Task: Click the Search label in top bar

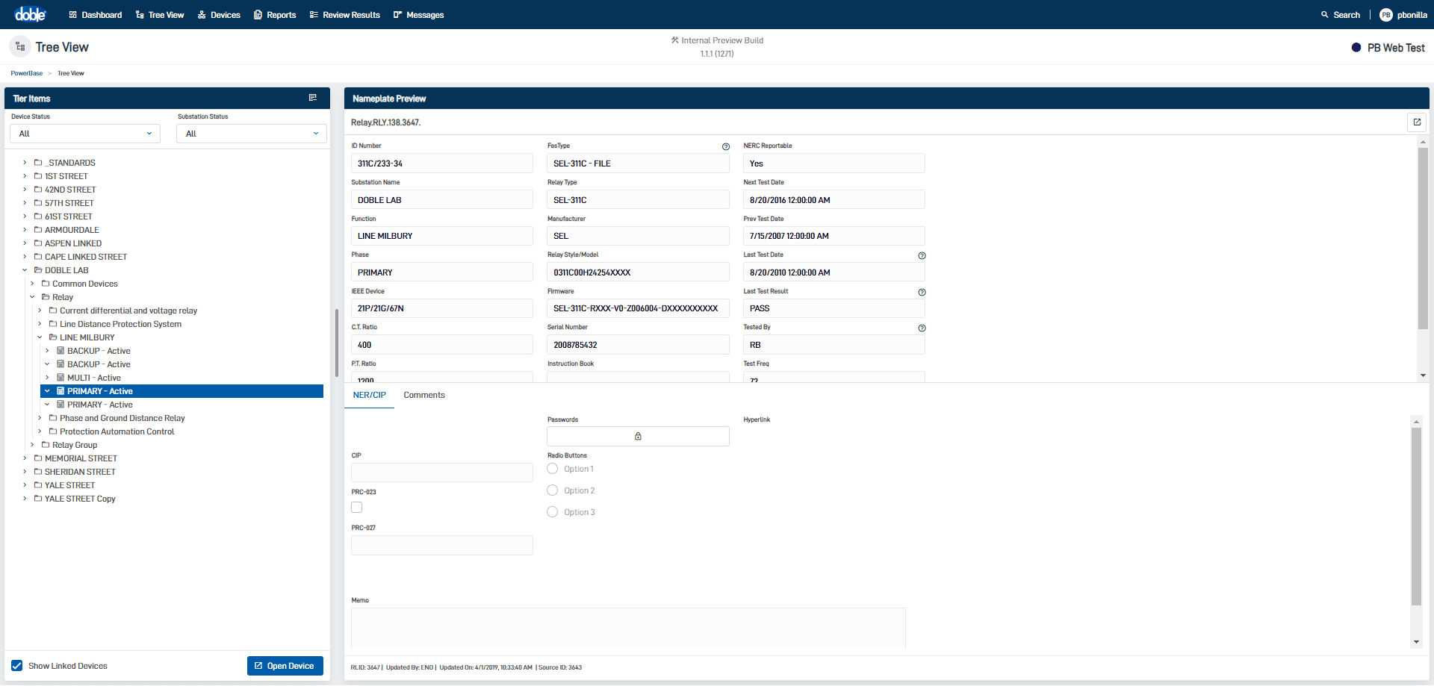Action: (1347, 15)
